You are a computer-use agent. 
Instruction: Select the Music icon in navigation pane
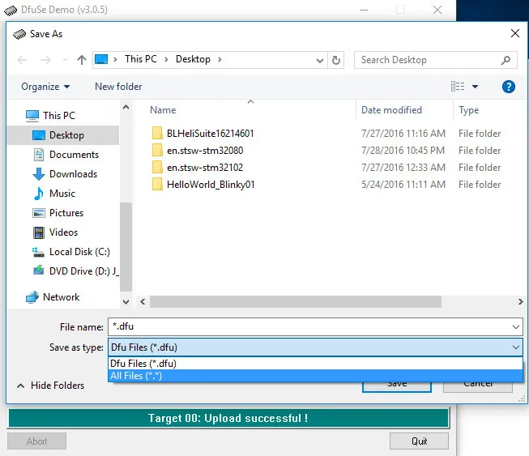click(x=38, y=194)
